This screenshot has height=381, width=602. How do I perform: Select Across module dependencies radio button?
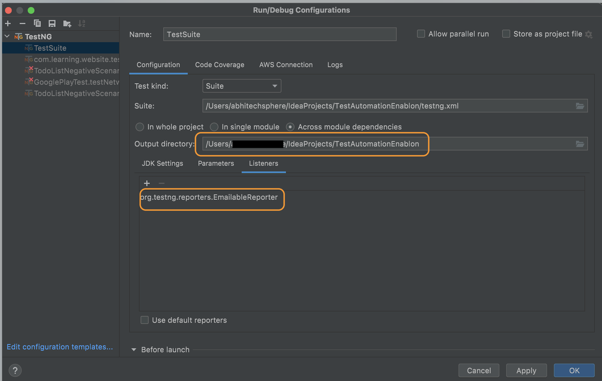[290, 127]
